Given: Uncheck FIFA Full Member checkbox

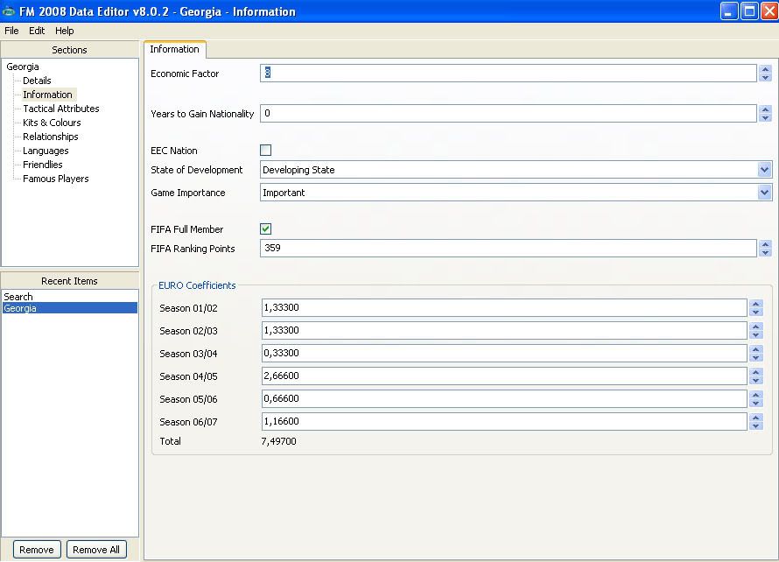Looking at the screenshot, I should pyautogui.click(x=266, y=229).
